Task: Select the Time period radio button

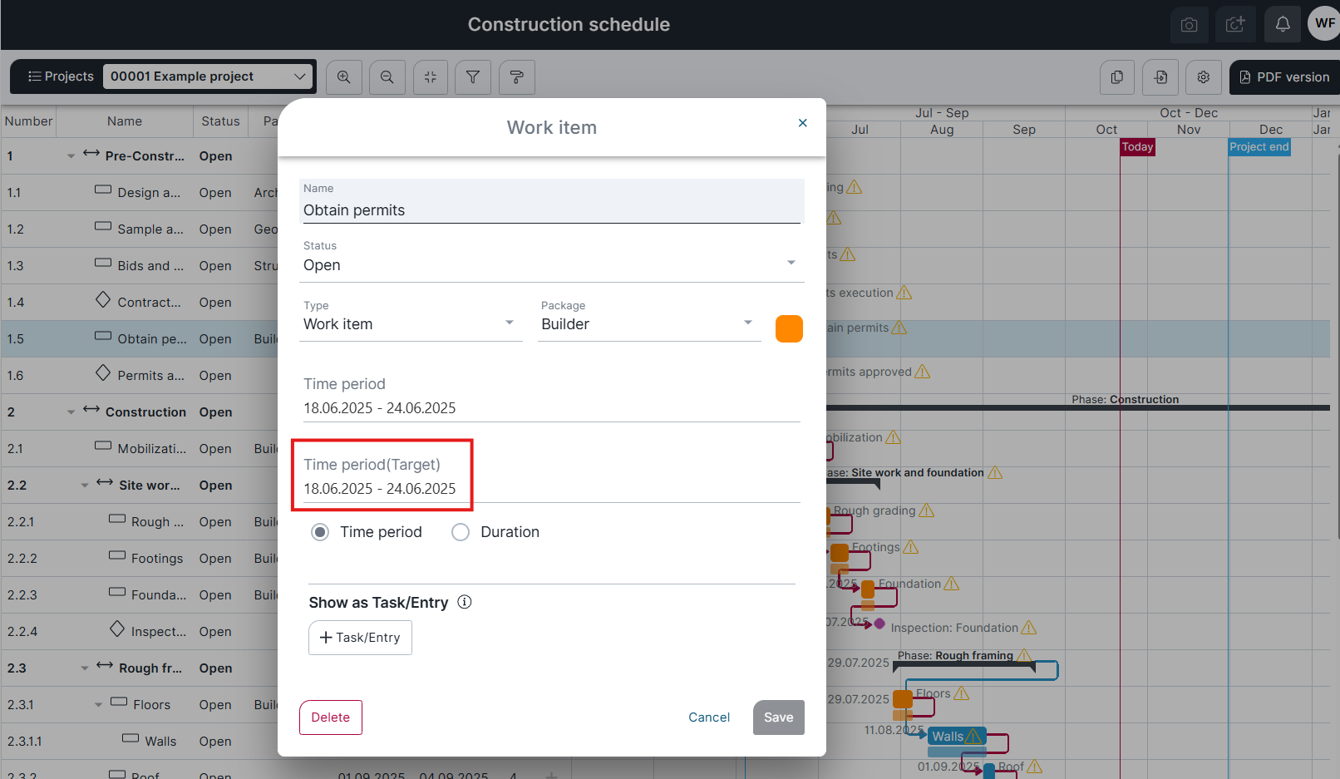Action: click(x=320, y=532)
